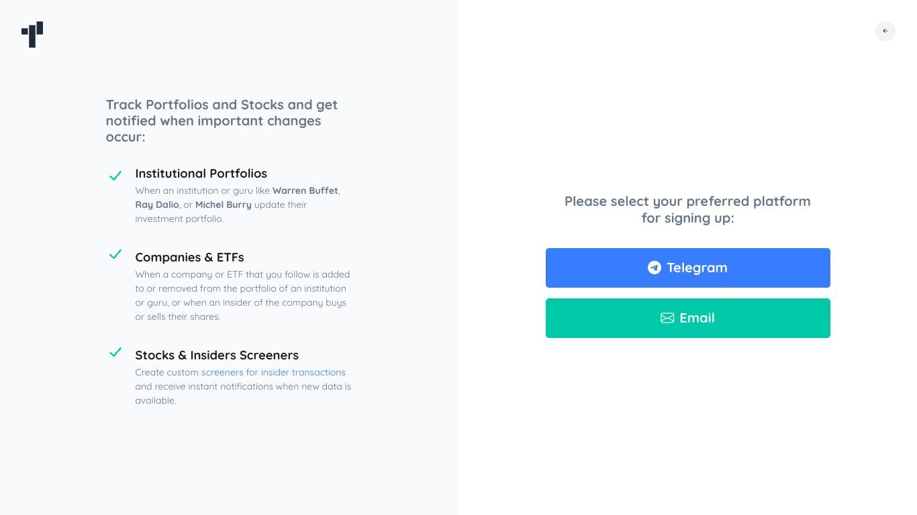Screen dimensions: 917x515
Task: Sign up with the Telegram button
Action: pos(687,268)
